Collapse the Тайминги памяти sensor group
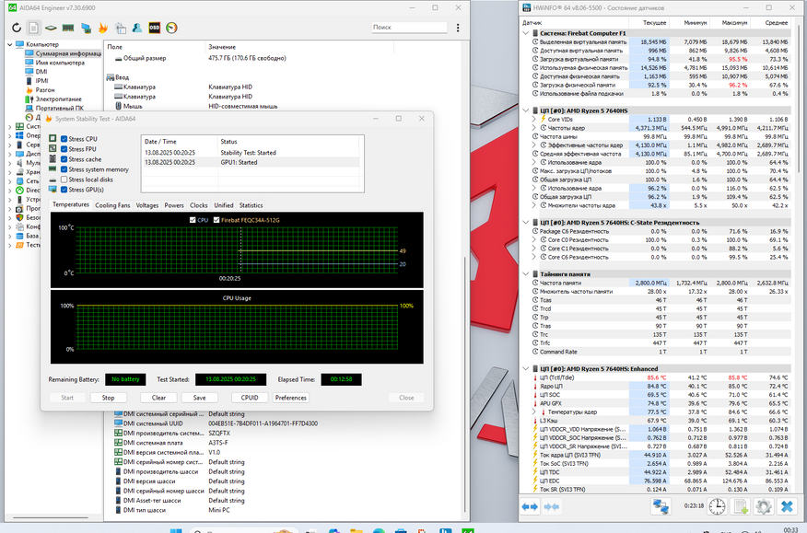 [x=525, y=273]
